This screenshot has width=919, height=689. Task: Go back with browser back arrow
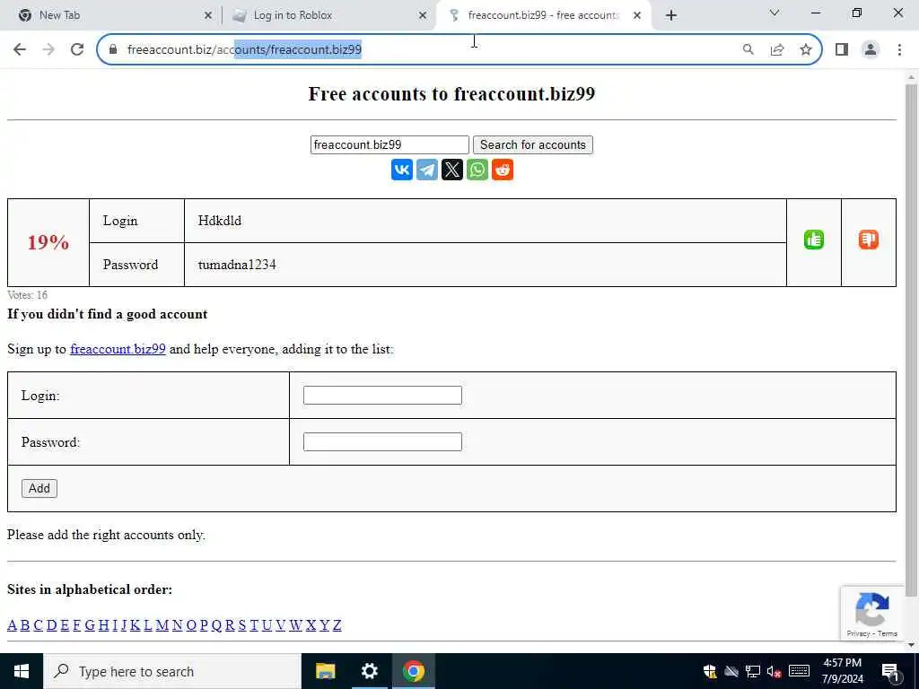click(x=20, y=49)
